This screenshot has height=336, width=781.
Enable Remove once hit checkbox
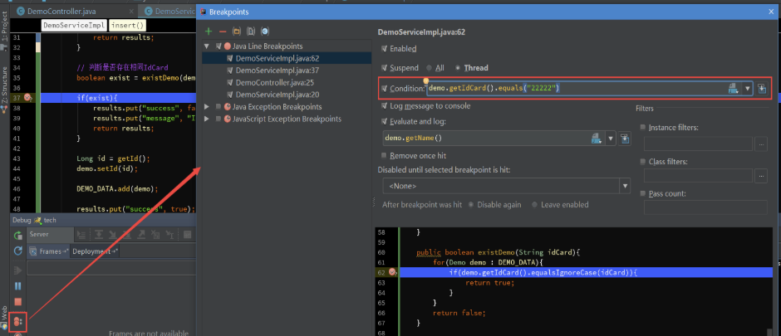(384, 156)
